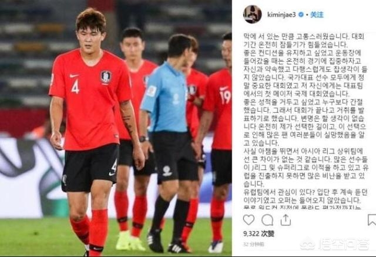This screenshot has height=257, width=376.
Task: Click the Nike swoosh on jersey number 4
Action: pos(74,76)
